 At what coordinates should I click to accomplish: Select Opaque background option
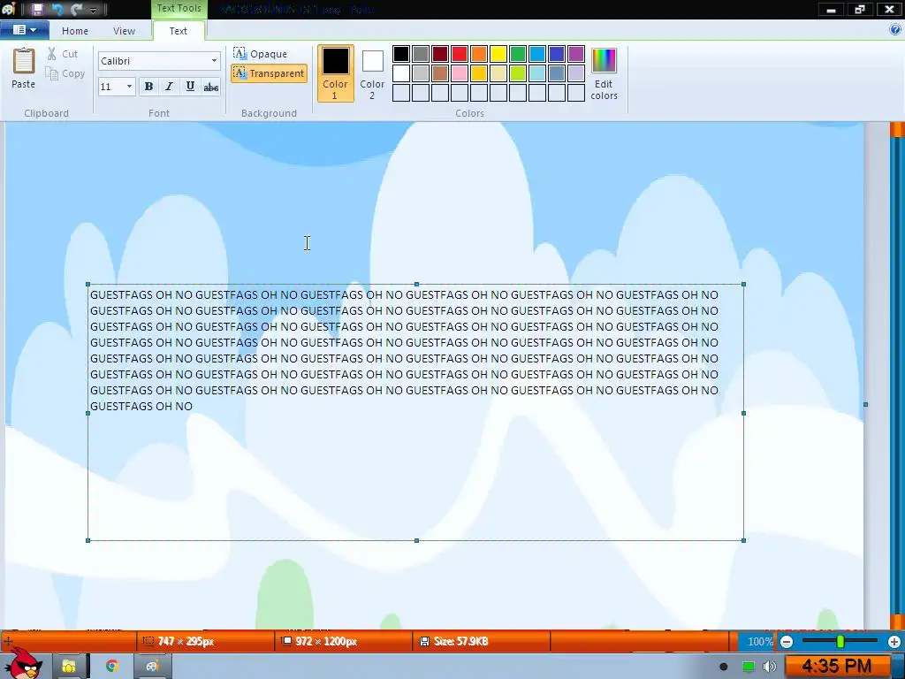click(x=261, y=54)
